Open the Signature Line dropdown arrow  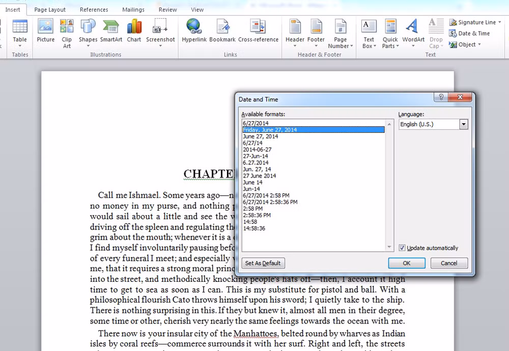[x=500, y=22]
